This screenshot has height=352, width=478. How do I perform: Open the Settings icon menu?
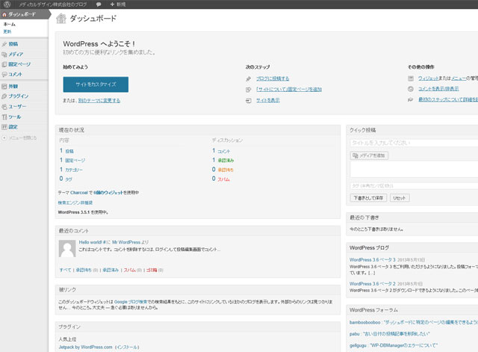point(4,127)
